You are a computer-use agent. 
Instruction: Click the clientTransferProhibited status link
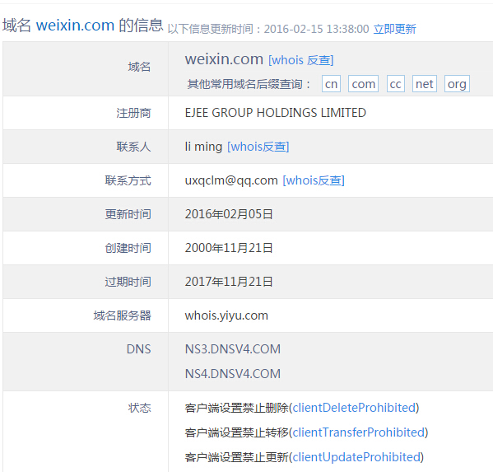point(358,432)
